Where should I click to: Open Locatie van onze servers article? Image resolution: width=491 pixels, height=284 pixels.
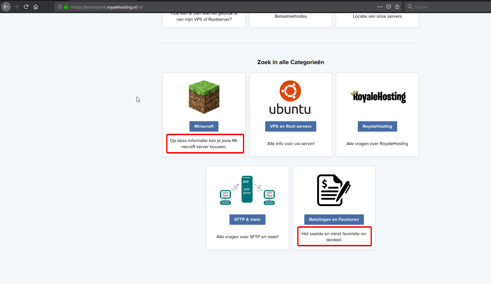[377, 16]
